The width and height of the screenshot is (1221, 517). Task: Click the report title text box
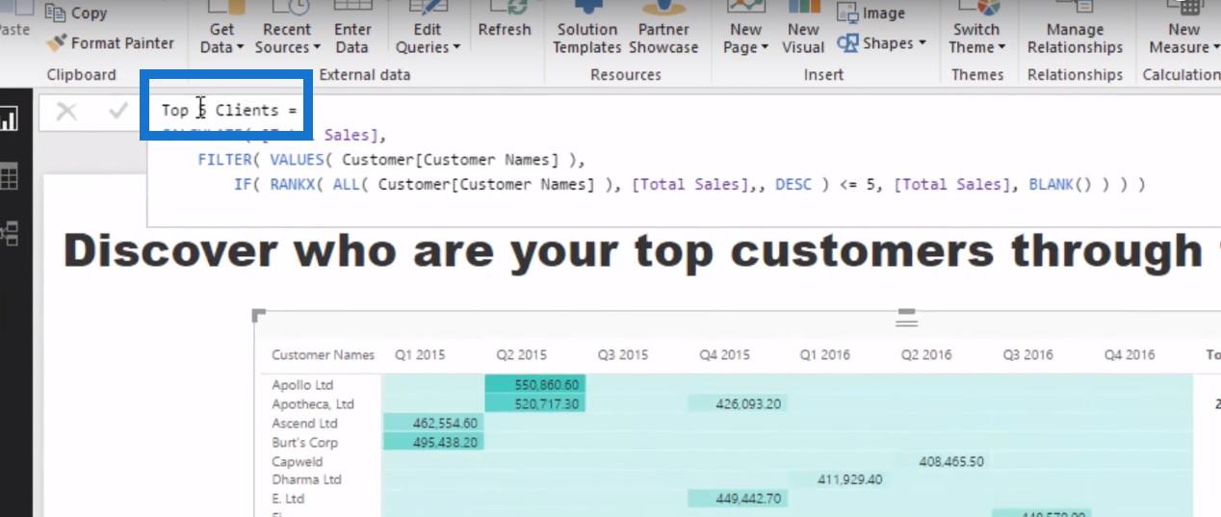(x=635, y=251)
